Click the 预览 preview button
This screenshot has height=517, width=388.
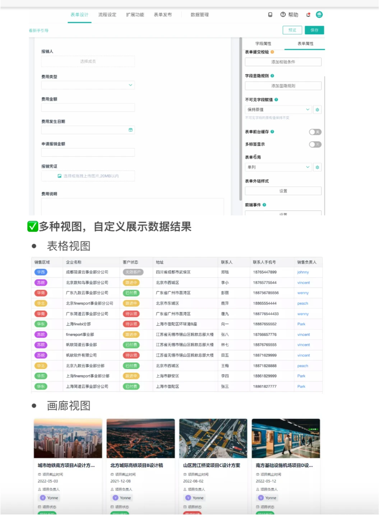coord(292,30)
